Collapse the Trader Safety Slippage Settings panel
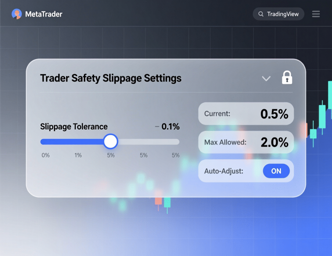The image size is (332, 256). pos(266,78)
